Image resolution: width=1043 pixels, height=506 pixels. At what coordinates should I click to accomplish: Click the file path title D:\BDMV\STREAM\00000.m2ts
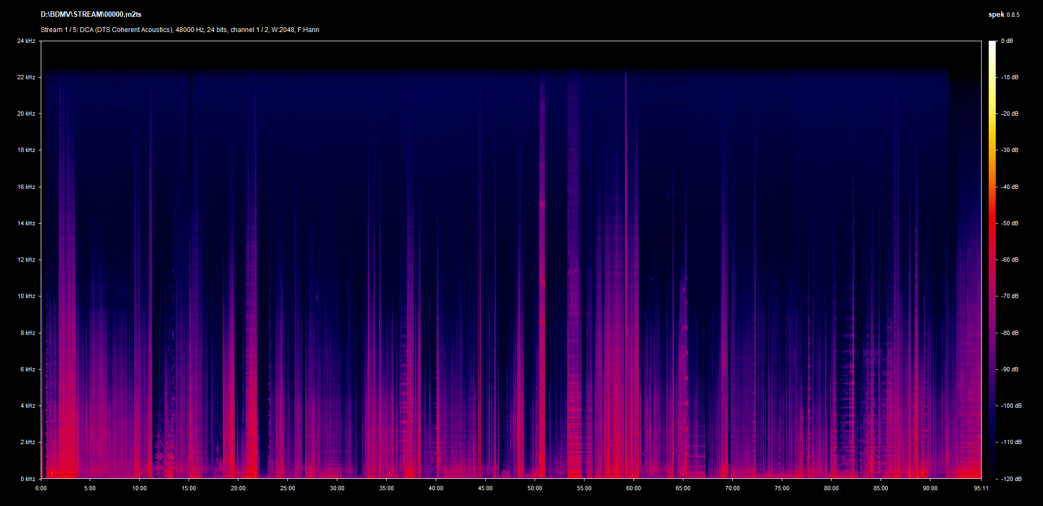point(91,15)
